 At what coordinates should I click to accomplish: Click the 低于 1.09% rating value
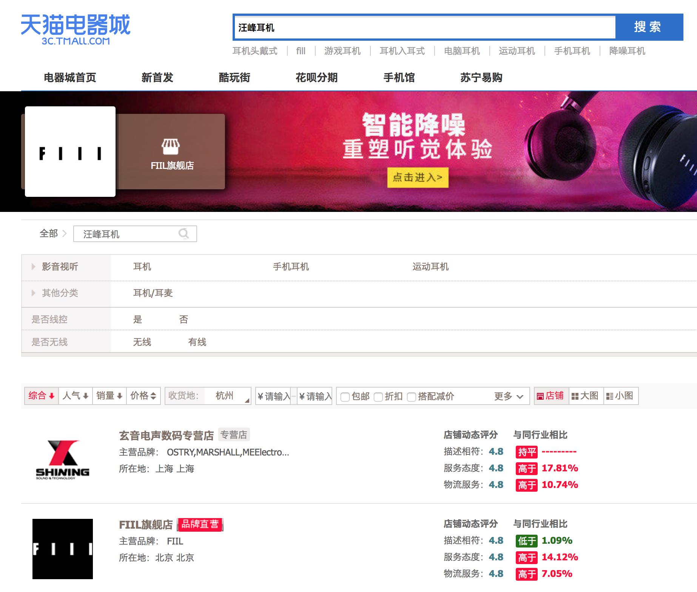pyautogui.click(x=544, y=541)
